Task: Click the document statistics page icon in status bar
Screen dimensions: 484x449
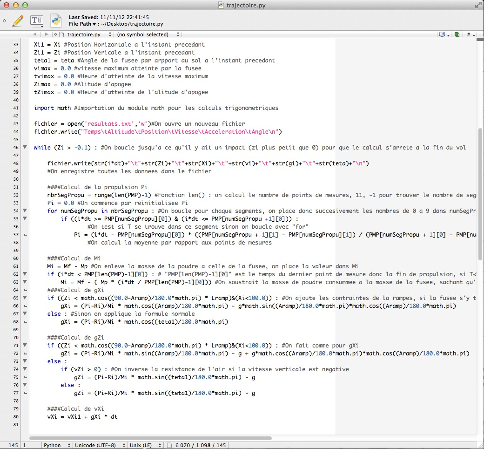Action: [x=169, y=445]
